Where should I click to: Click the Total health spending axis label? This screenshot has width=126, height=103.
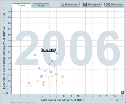(x=62, y=100)
